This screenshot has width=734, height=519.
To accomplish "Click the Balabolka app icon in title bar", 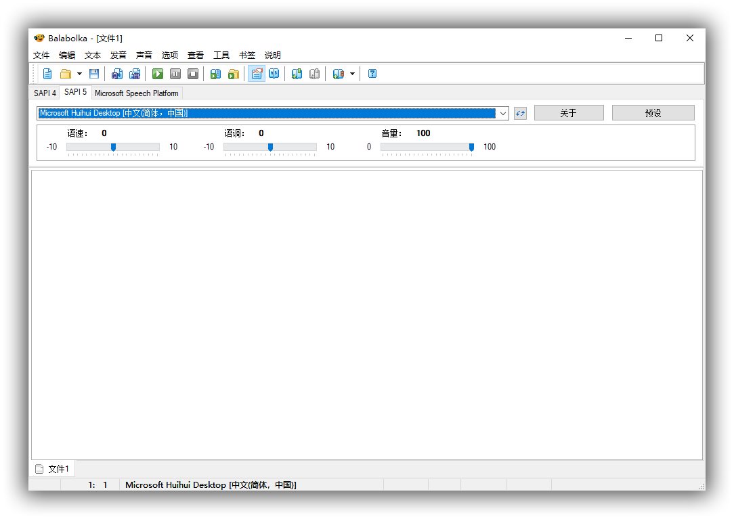I will click(x=39, y=38).
